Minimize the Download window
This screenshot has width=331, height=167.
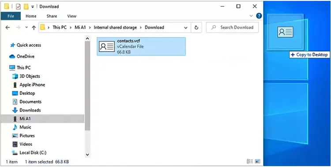click(x=222, y=6)
